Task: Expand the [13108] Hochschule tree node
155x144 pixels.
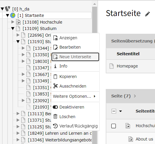Action: pyautogui.click(x=13, y=22)
